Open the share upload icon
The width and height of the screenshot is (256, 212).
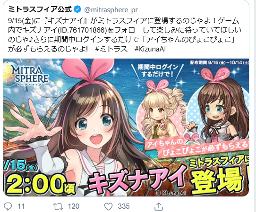pos(159,206)
